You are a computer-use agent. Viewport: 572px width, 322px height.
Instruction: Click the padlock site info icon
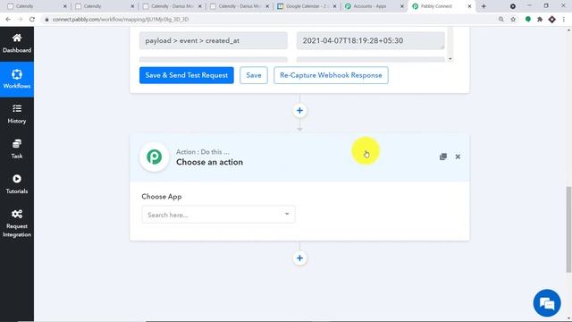[46, 20]
